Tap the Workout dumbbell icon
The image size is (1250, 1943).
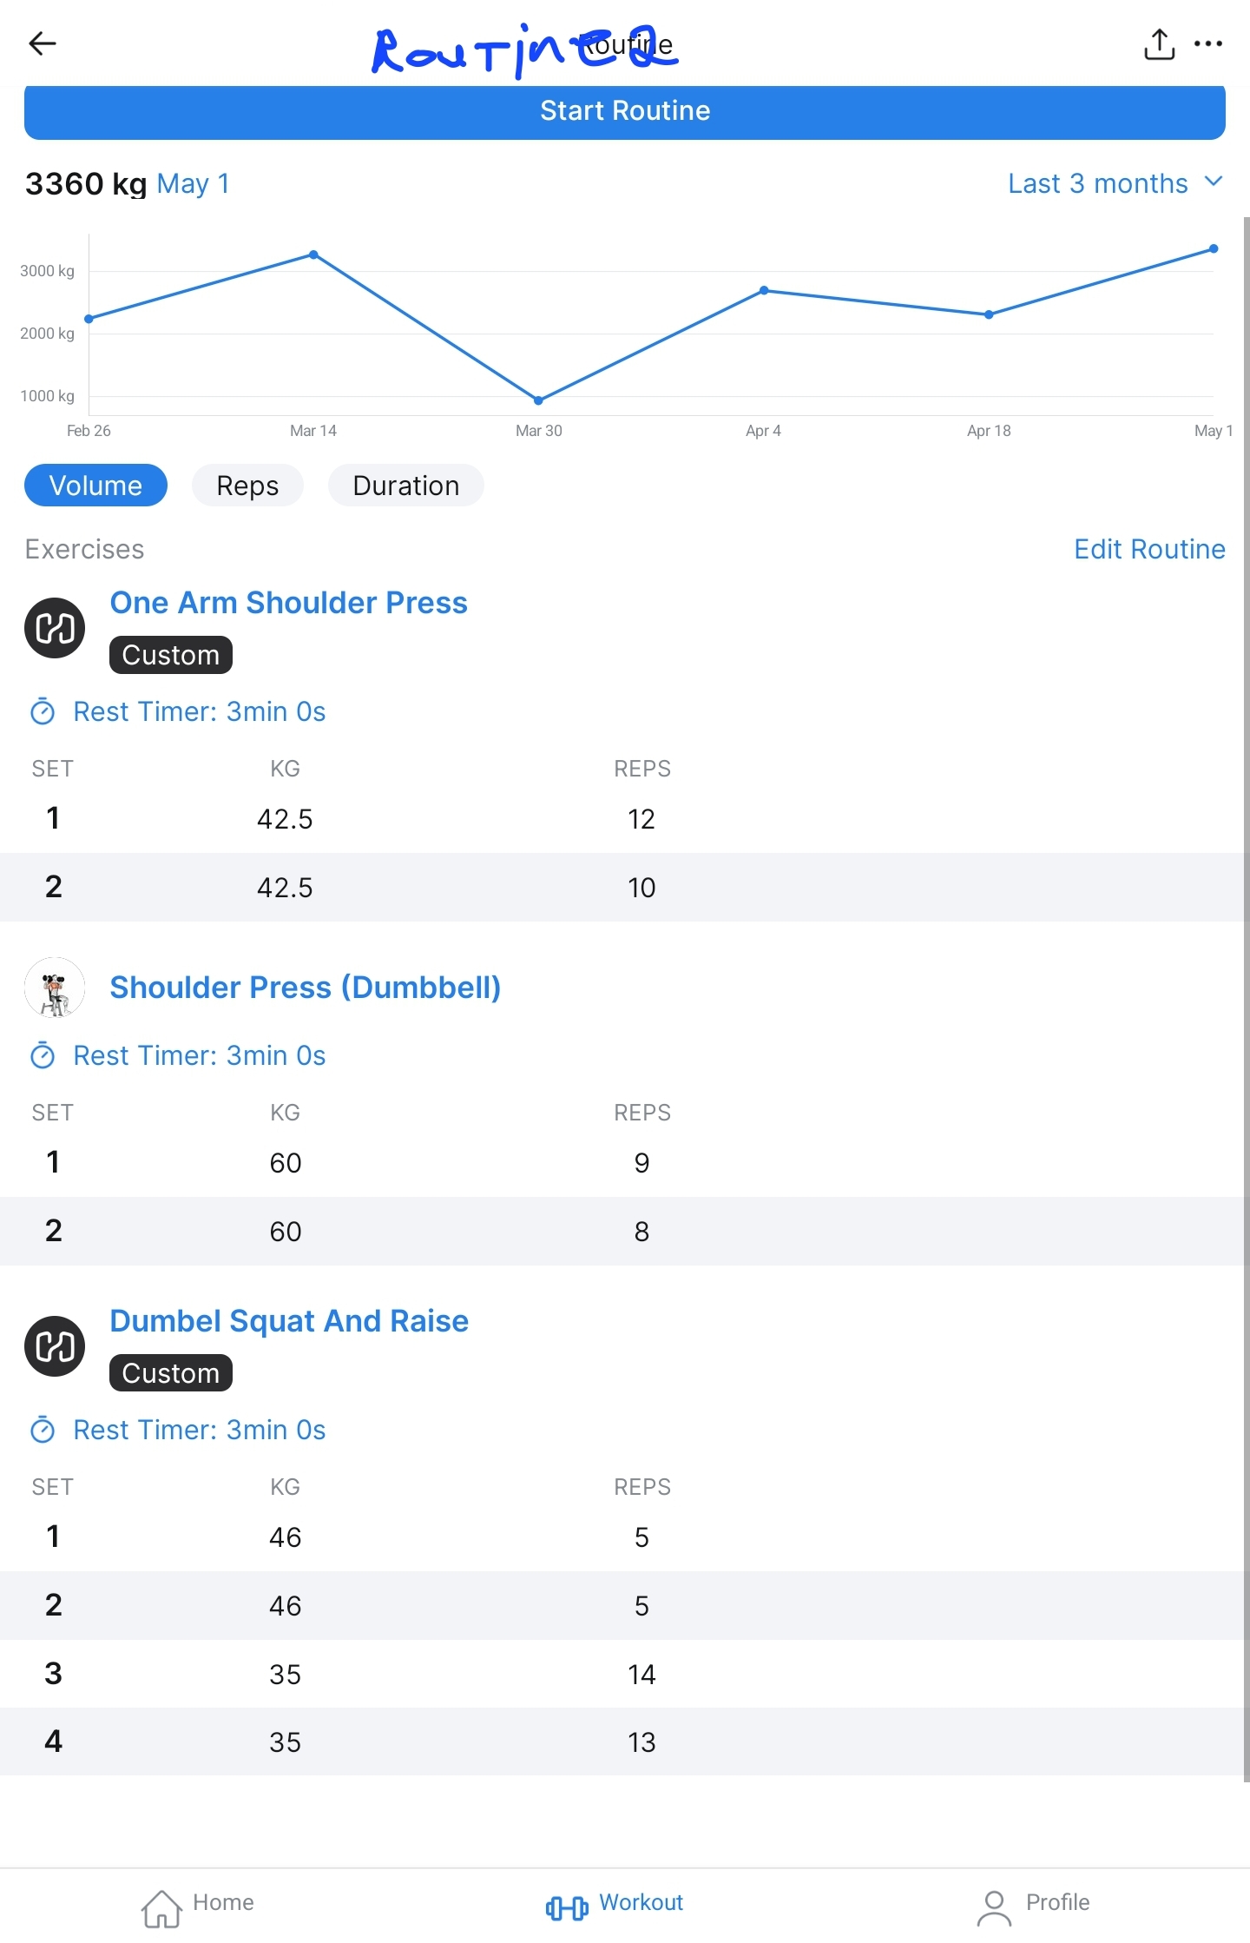pos(567,1907)
